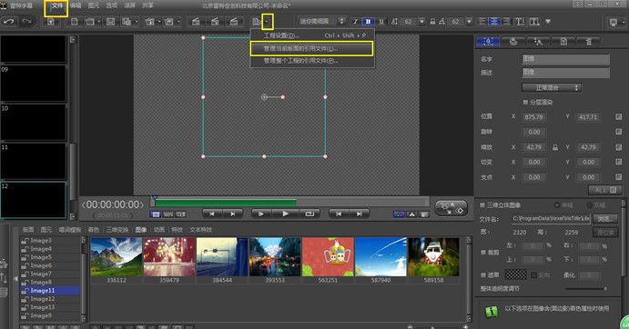Click the monitor output icon at the toolbar's right

613,22
